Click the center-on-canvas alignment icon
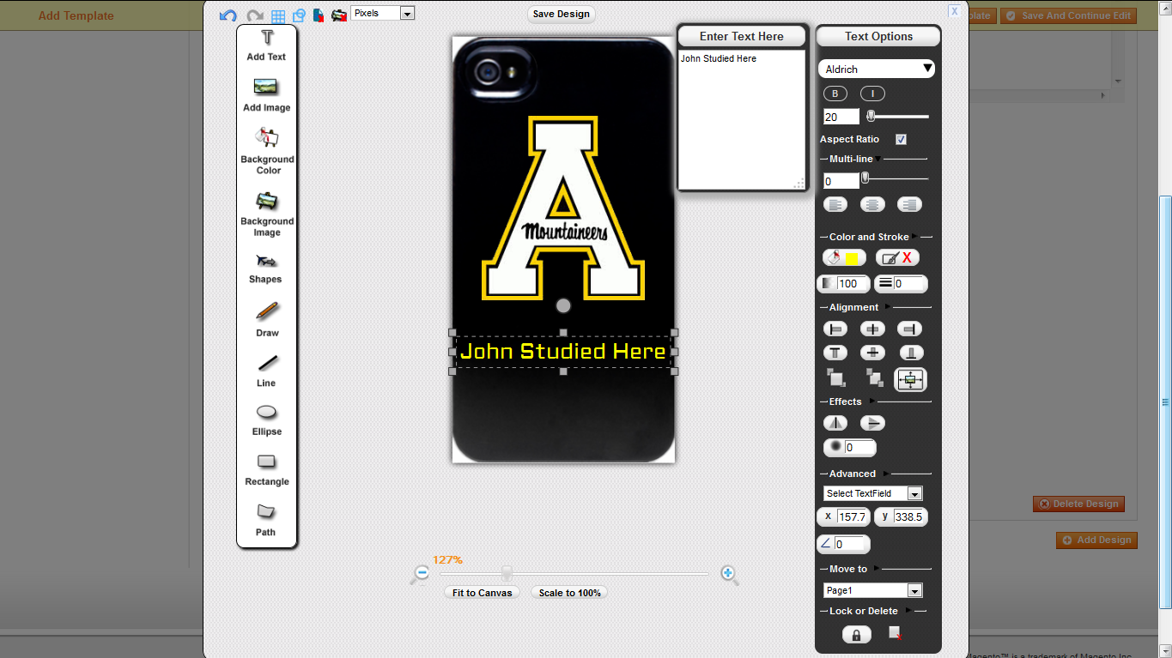 click(910, 379)
